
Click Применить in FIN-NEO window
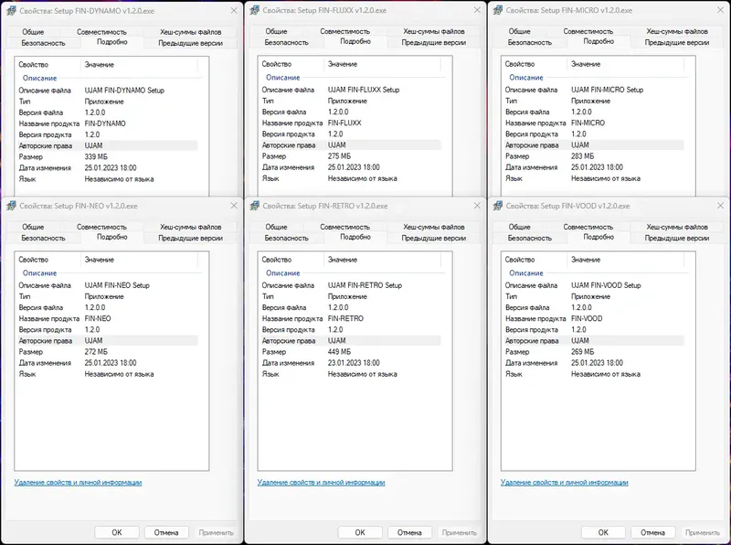[216, 532]
